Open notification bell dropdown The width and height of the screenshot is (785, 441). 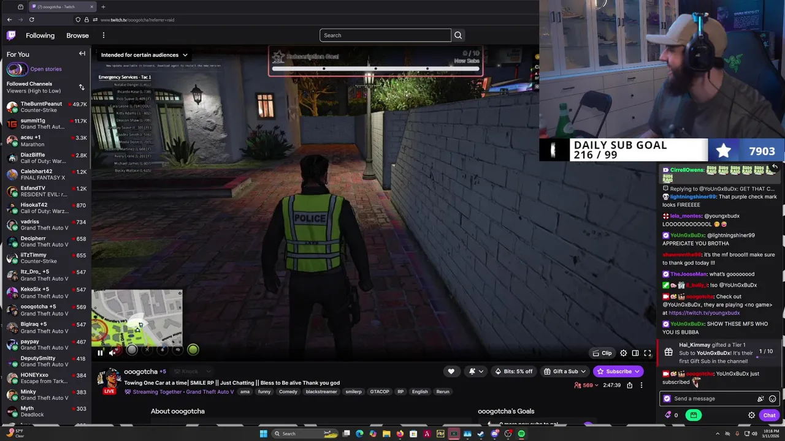click(476, 371)
